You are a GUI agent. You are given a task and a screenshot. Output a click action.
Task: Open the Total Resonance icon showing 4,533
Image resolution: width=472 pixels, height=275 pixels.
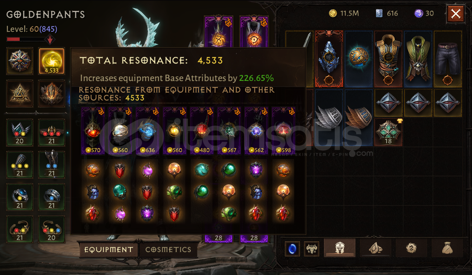[x=51, y=61]
